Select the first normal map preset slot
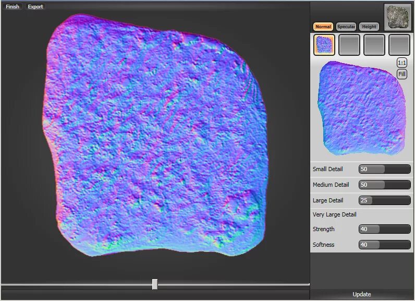415x301 pixels. pyautogui.click(x=324, y=45)
